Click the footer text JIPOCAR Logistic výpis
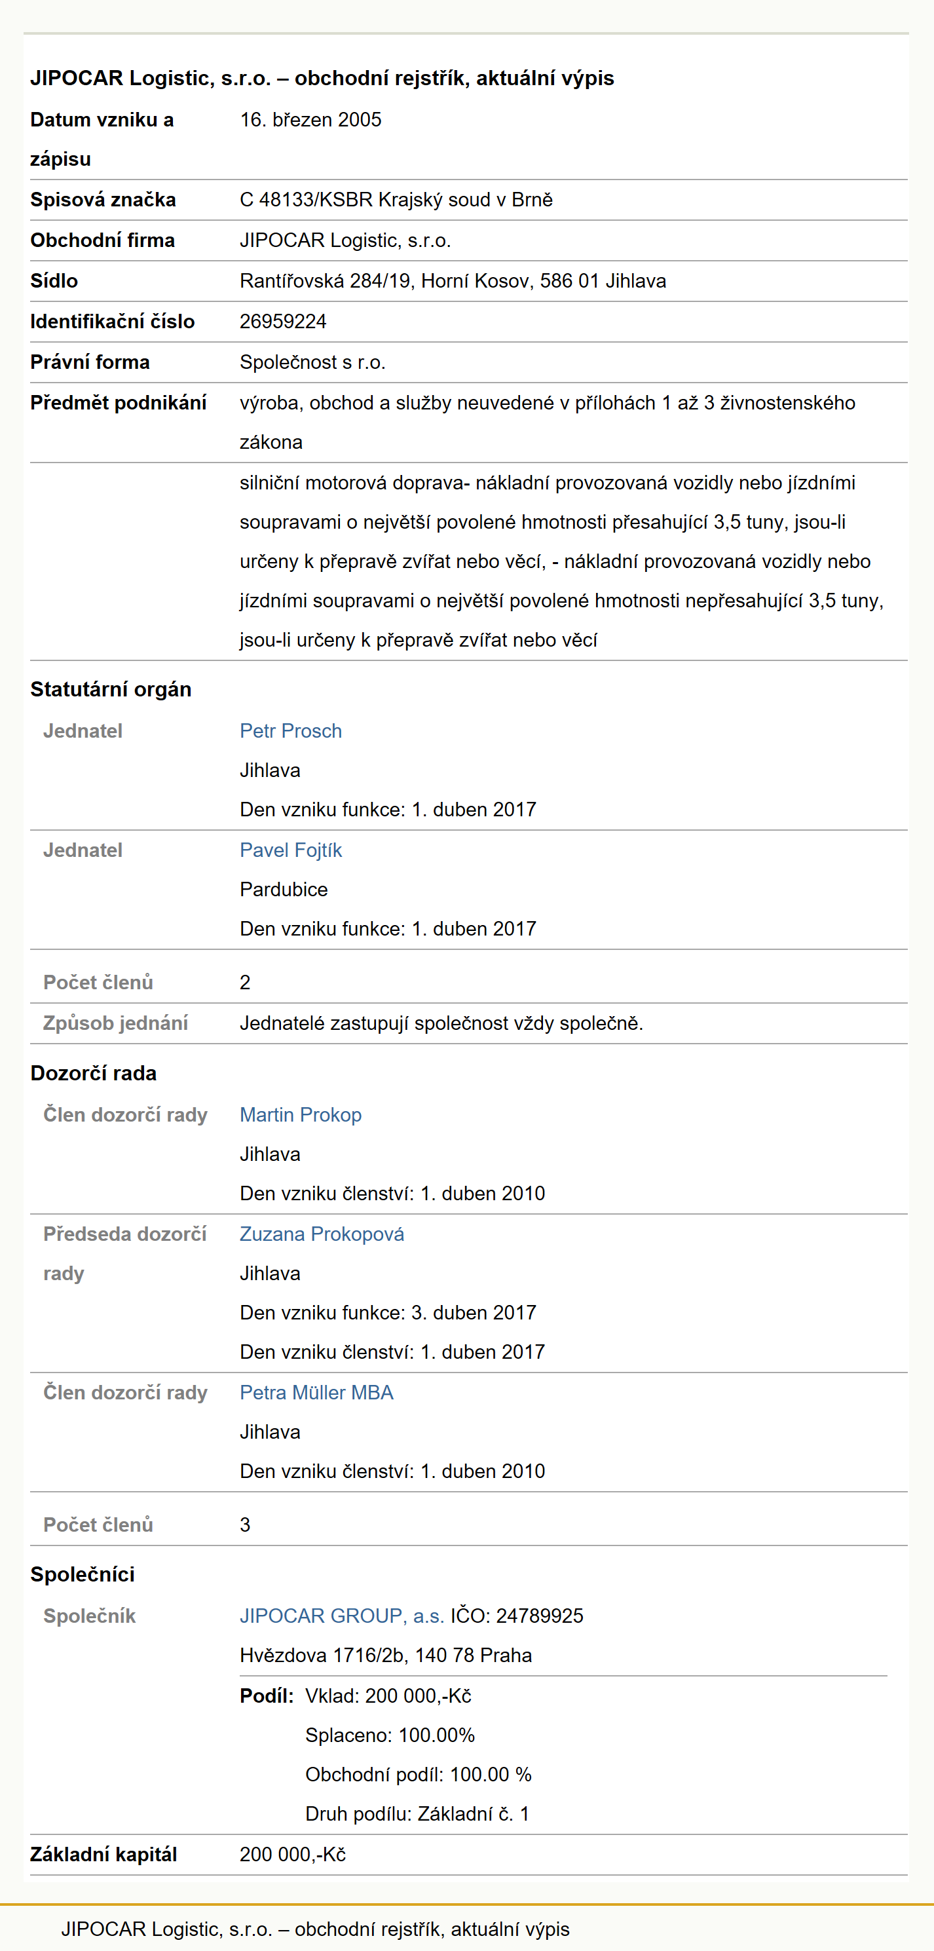The height and width of the screenshot is (1951, 934). point(315,1928)
